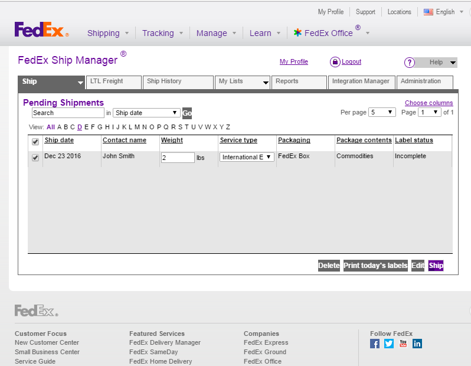
Task: Open FedEx LinkedIn page icon
Action: (x=417, y=344)
